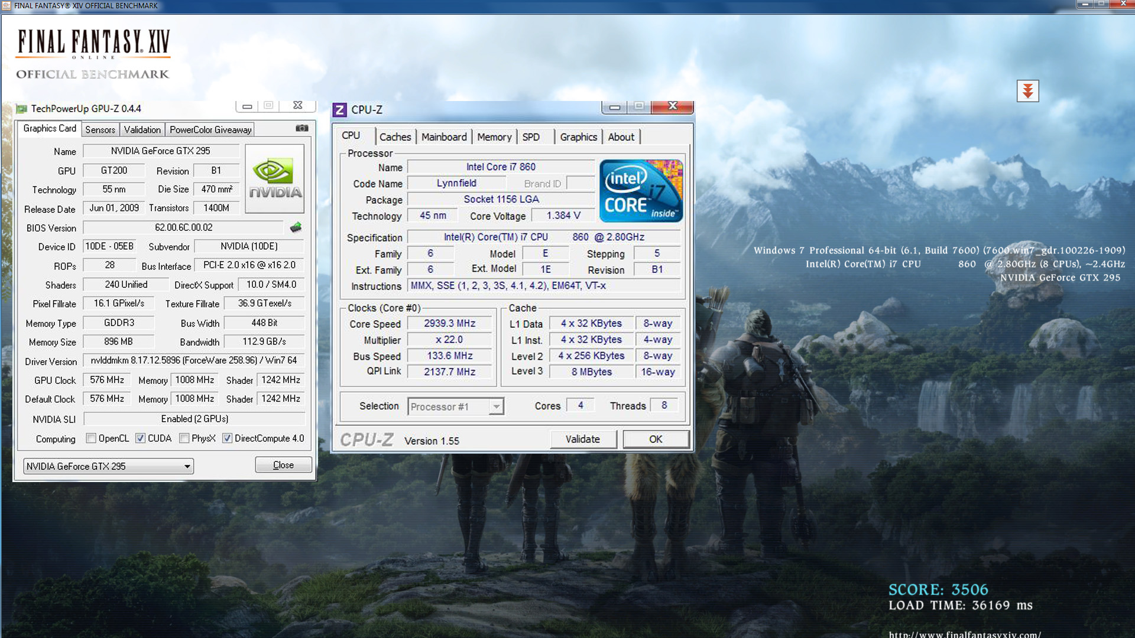1135x638 pixels.
Task: Click the BIOS save chip icon in GPU-Z
Action: (296, 227)
